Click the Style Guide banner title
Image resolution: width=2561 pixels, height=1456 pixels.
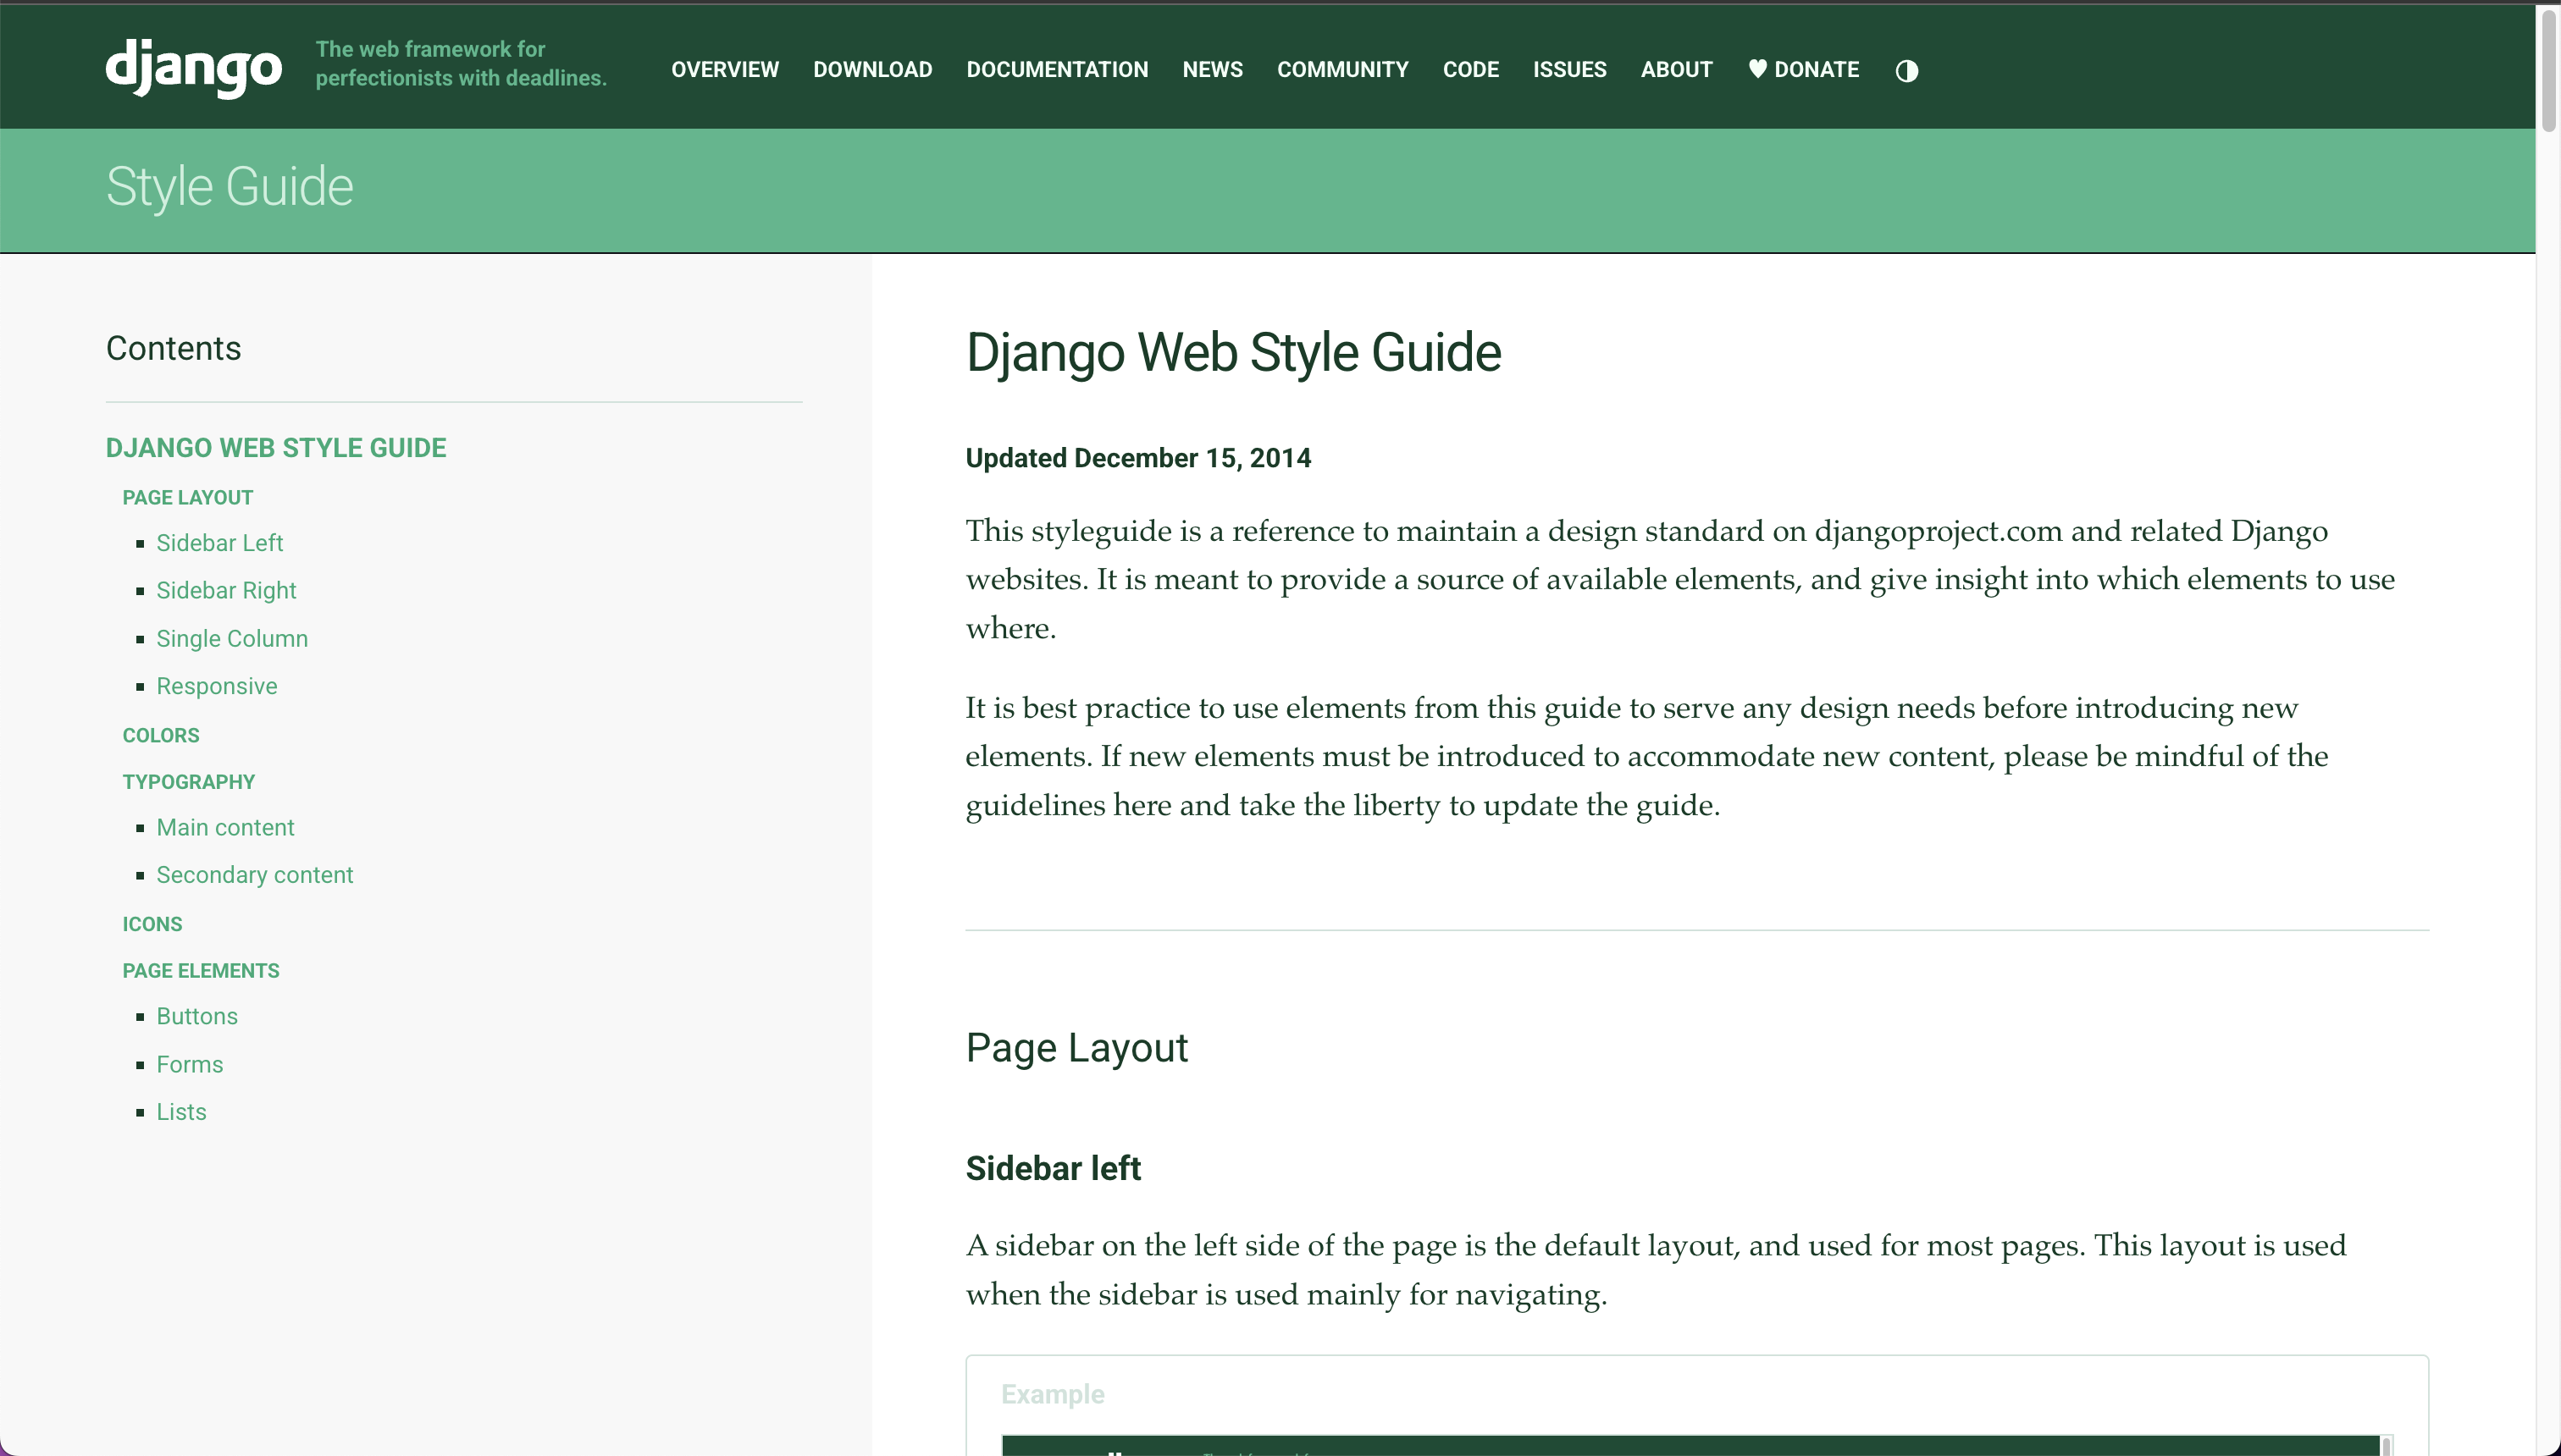[x=230, y=187]
